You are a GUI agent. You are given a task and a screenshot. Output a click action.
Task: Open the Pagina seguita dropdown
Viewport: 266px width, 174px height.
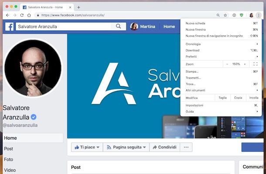126,147
